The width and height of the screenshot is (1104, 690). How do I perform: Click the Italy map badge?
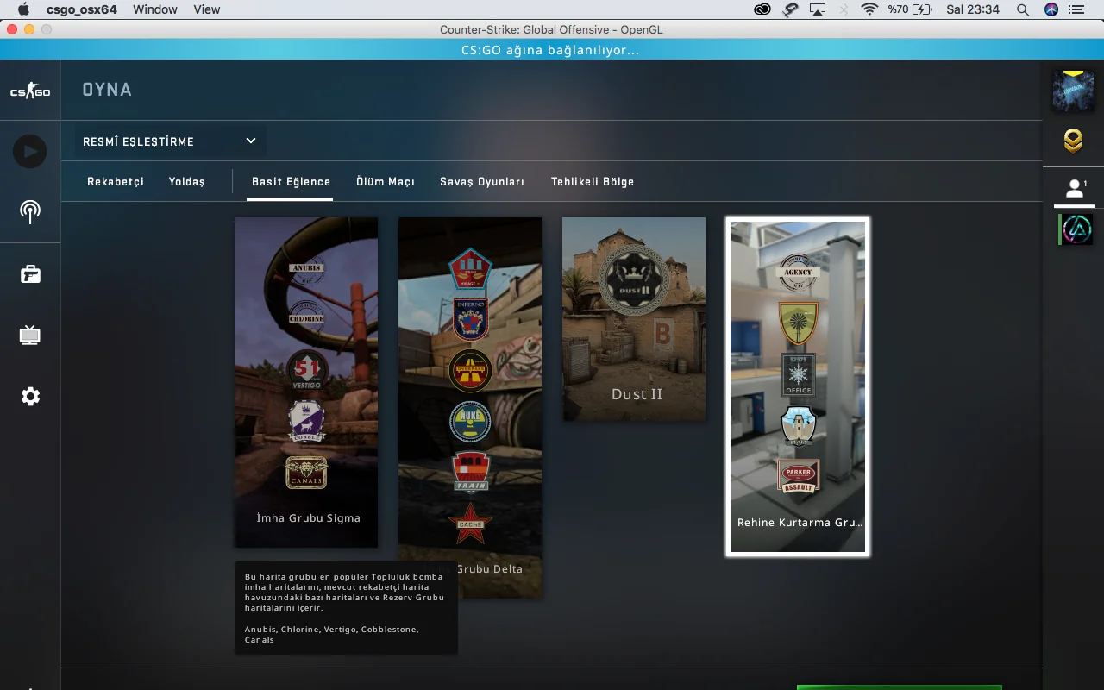tap(798, 426)
